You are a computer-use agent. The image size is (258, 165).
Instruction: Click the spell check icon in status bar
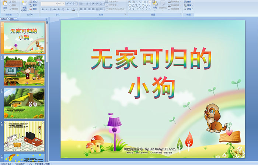(31, 163)
